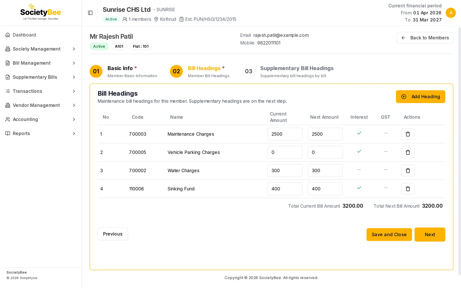
Task: Toggle the sidebar collapse icon
Action: 90,13
